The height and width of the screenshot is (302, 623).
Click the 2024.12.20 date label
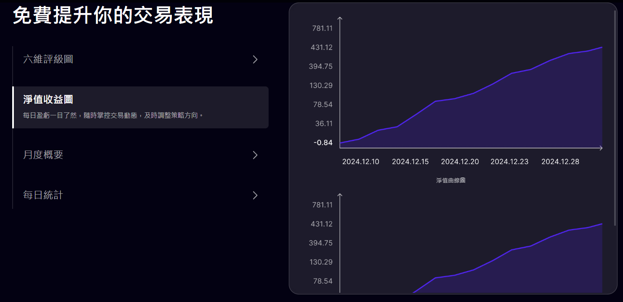460,161
